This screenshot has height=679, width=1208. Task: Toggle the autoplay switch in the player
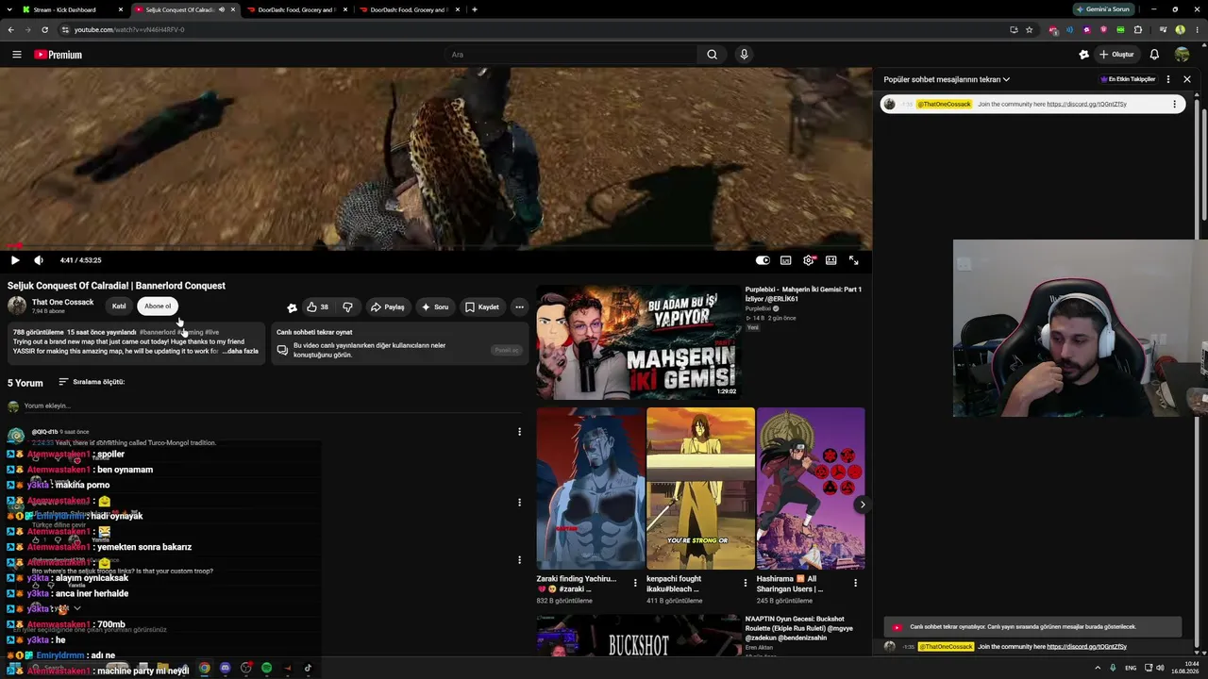763,260
